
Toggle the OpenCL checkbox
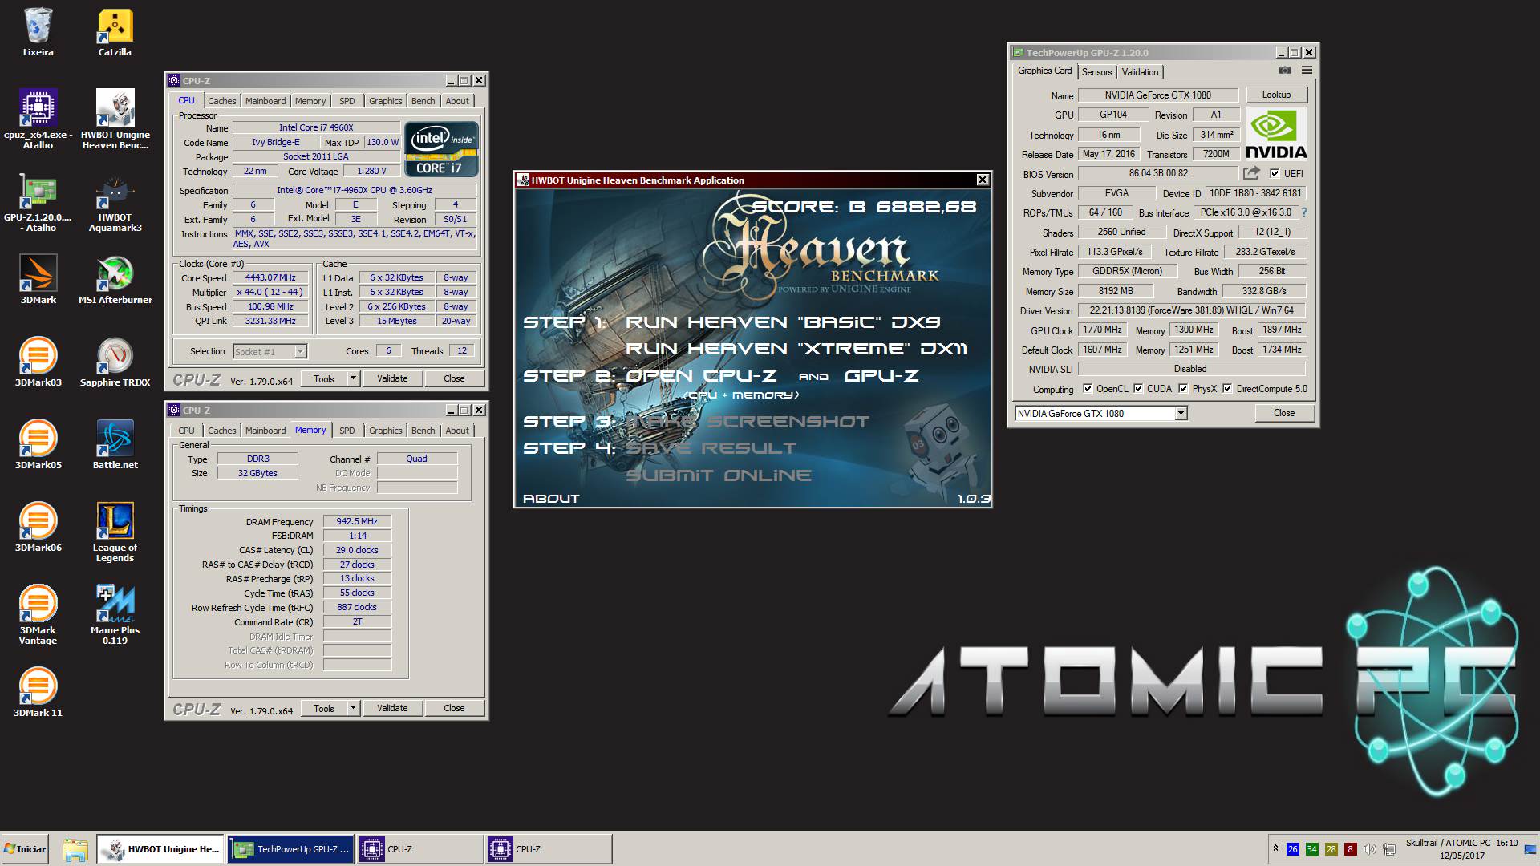(x=1088, y=389)
